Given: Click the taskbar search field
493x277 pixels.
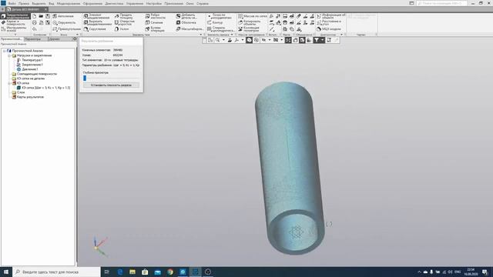Looking at the screenshot, I should (56, 272).
